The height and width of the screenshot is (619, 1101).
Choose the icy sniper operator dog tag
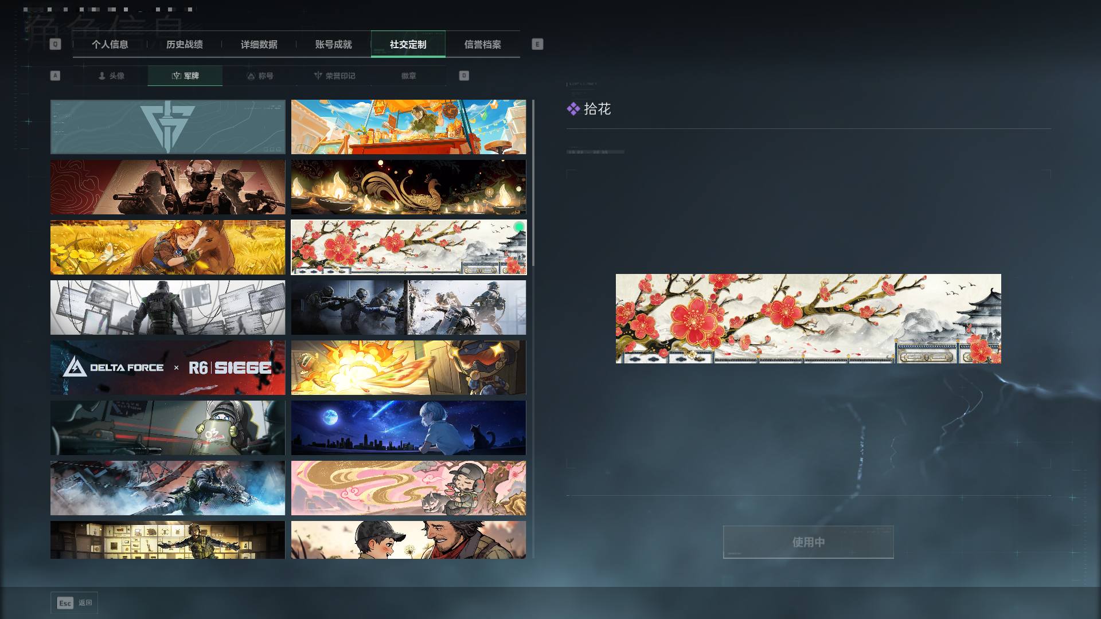click(167, 488)
